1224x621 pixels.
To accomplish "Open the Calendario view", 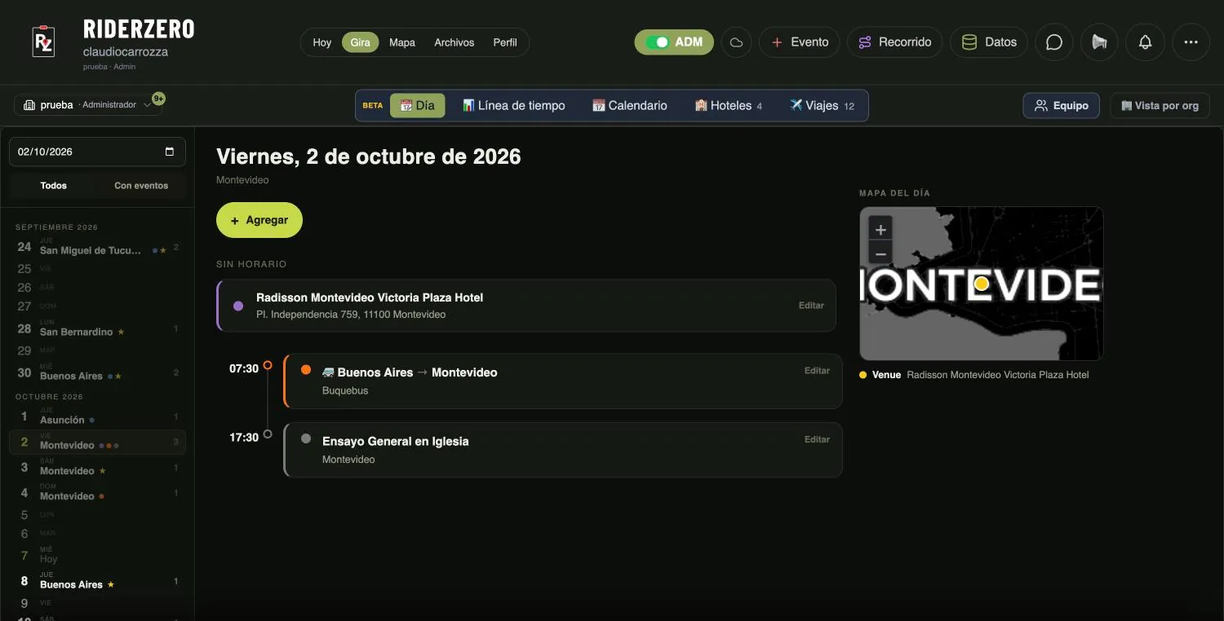I will click(x=629, y=105).
